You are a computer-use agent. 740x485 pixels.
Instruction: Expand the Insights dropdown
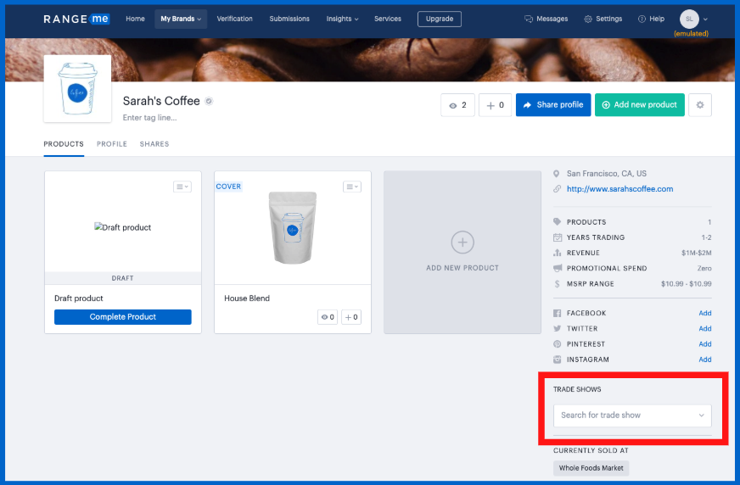click(x=342, y=19)
